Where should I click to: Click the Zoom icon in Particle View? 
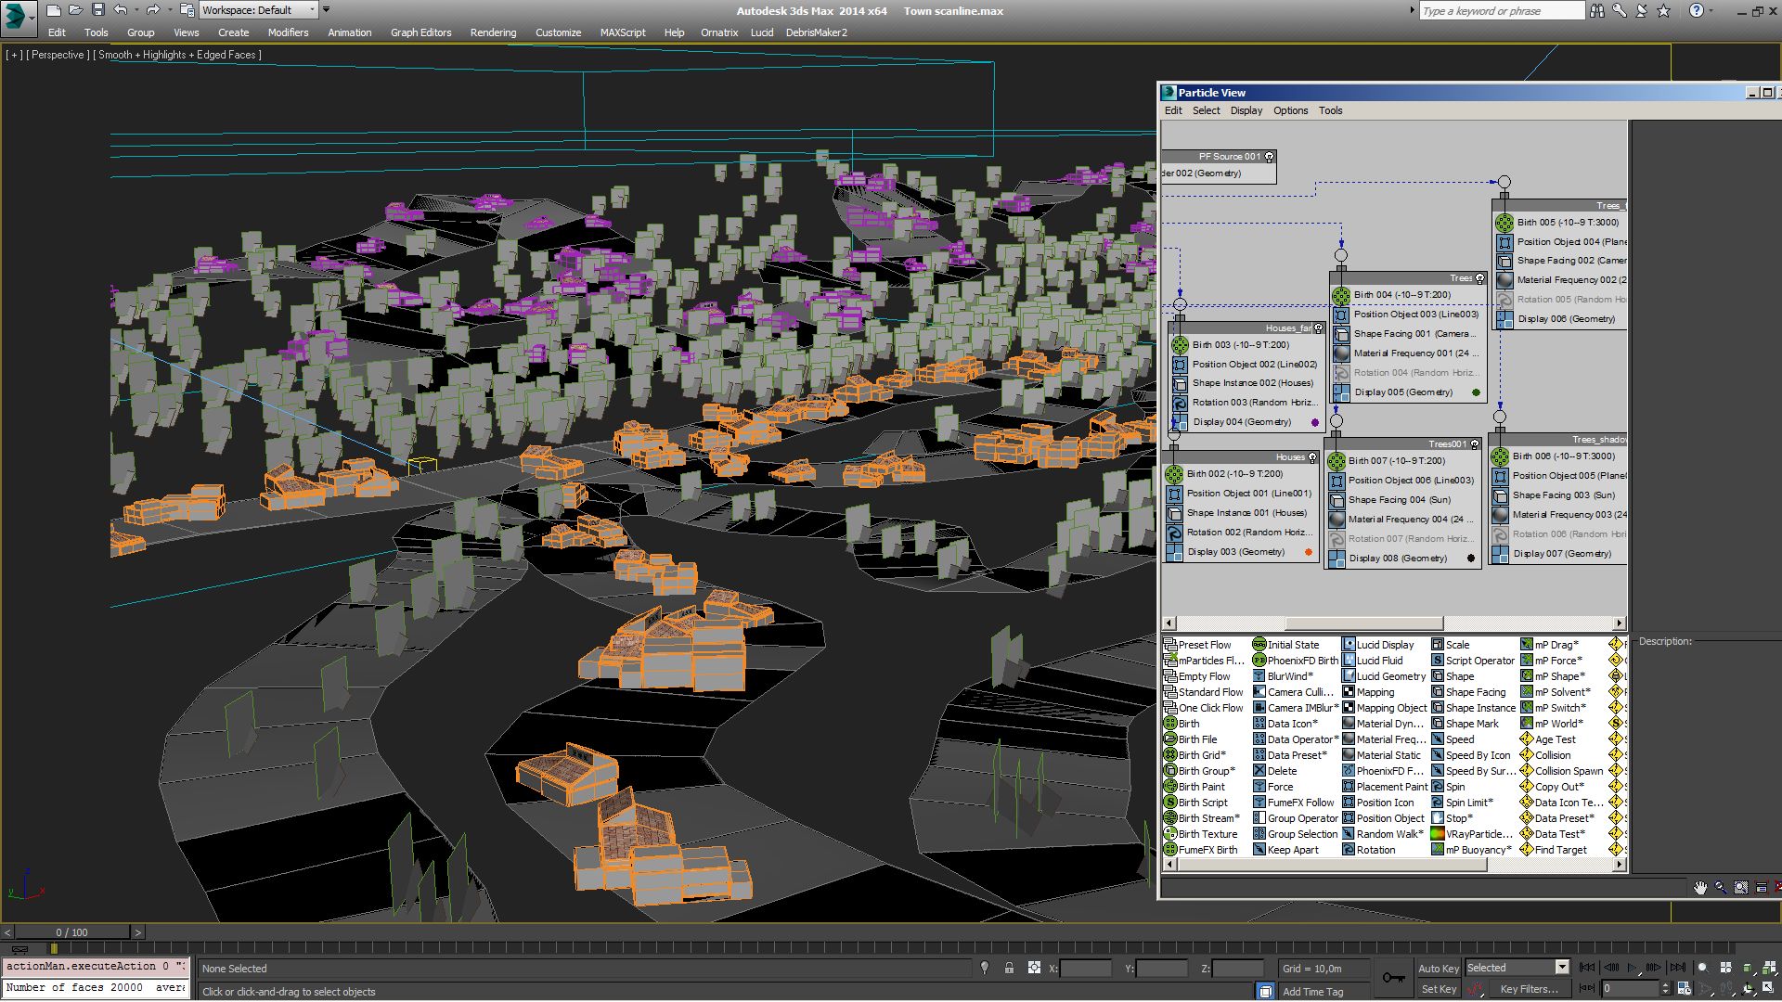(x=1721, y=888)
